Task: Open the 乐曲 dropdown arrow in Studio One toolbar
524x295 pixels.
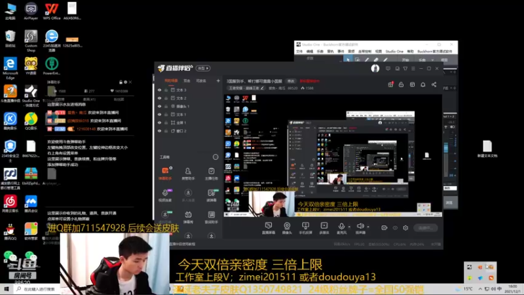Action: 432,60
